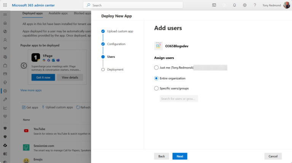This screenshot has width=292, height=163.
Task: Select the Specific users/groups option
Action: [x=156, y=89]
